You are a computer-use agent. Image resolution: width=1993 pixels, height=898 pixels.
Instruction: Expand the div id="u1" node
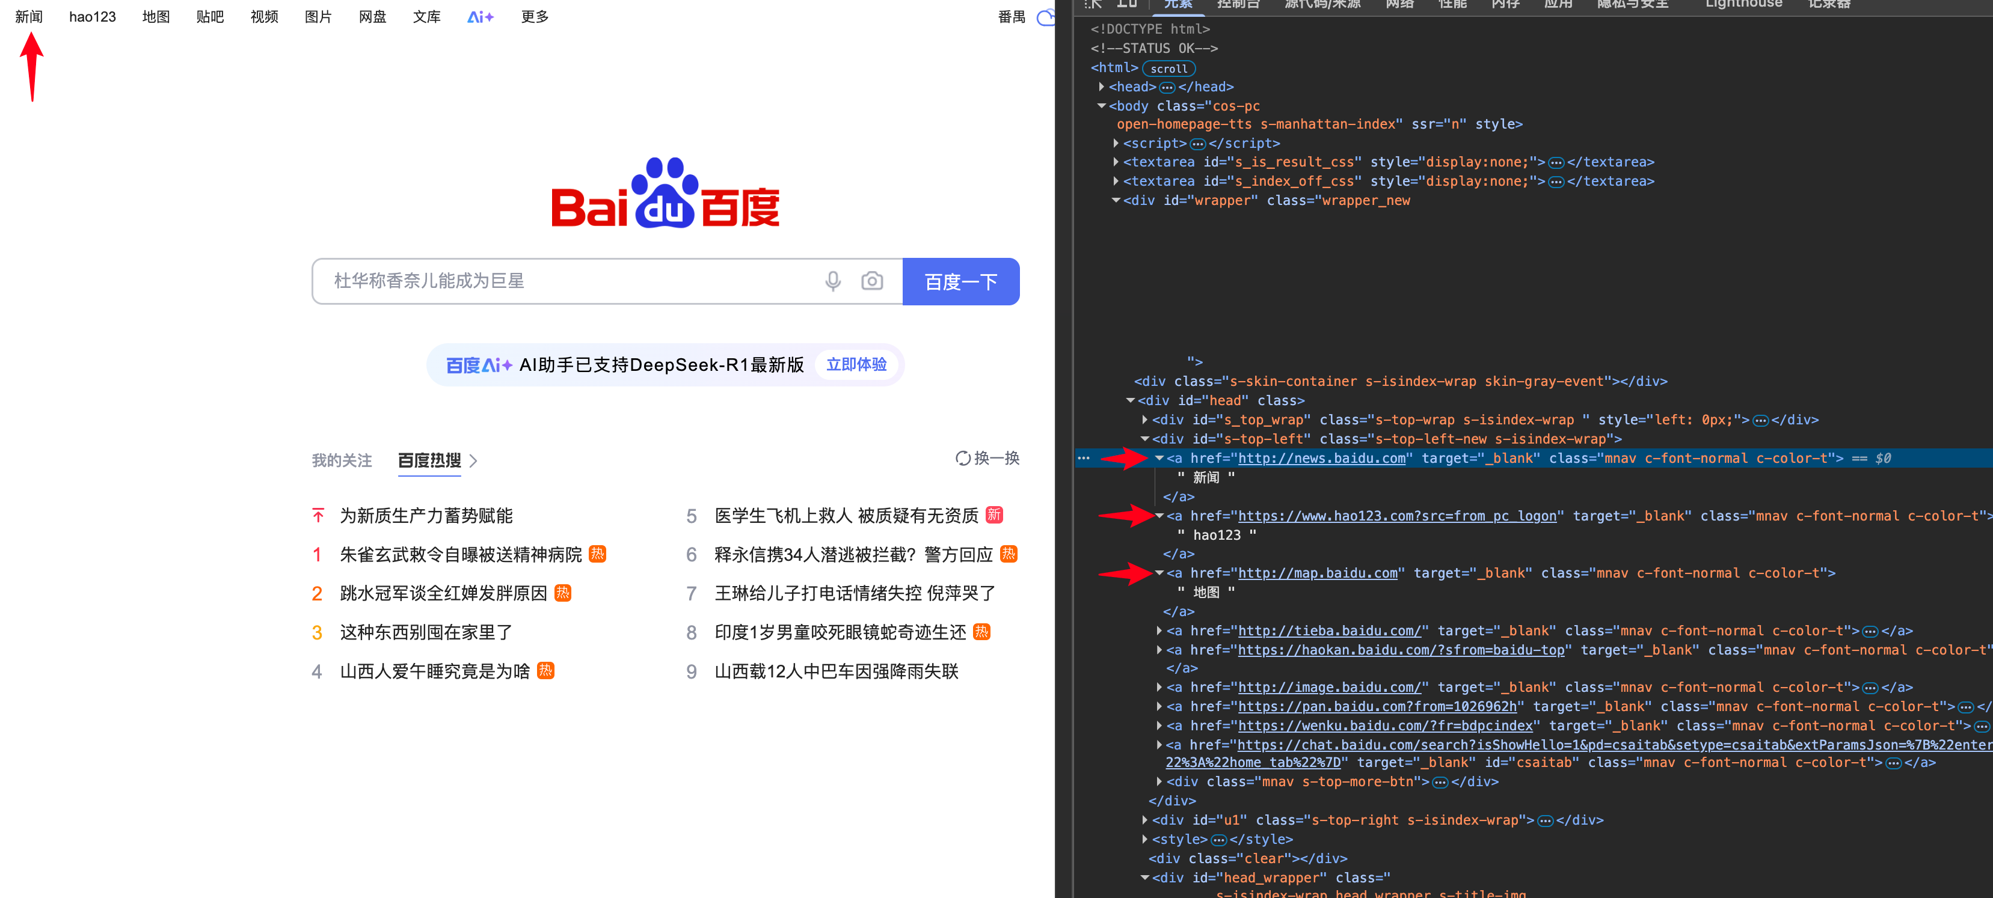(1145, 820)
